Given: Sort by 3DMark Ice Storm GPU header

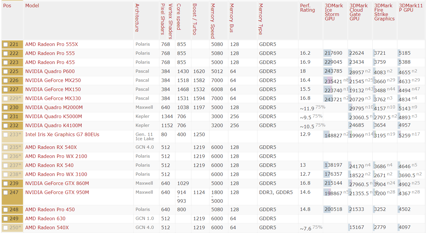Looking at the screenshot, I should (334, 12).
